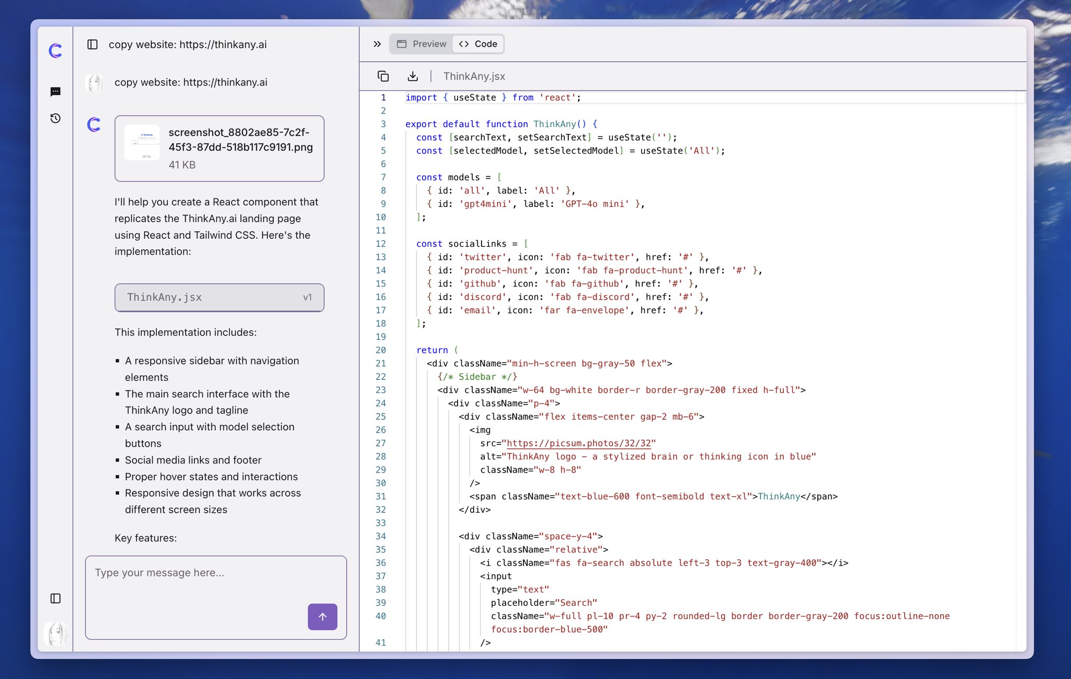Open chat history clock icon
The image size is (1071, 679).
tap(55, 118)
